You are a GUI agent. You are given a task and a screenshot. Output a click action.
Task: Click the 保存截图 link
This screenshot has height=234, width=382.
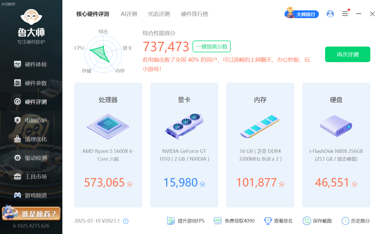322,221
